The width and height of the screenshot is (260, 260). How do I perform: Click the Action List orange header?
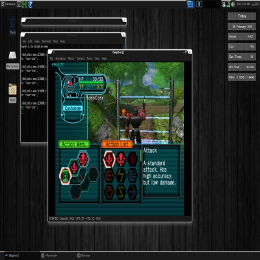117,144
